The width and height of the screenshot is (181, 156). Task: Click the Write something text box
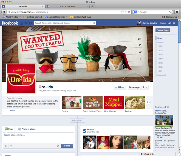[x=38, y=137]
